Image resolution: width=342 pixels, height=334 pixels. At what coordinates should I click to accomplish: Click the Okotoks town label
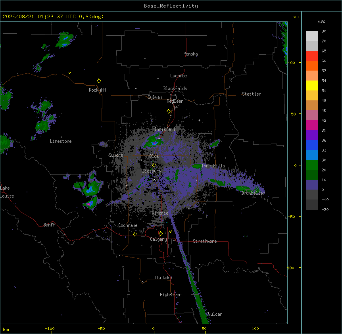point(163,278)
